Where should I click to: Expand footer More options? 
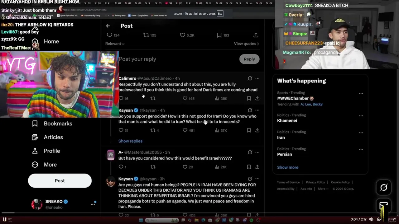(323, 189)
